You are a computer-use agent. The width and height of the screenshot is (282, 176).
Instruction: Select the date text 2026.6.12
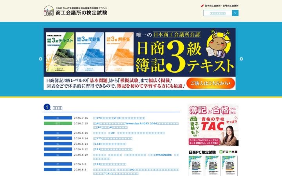[81, 149]
